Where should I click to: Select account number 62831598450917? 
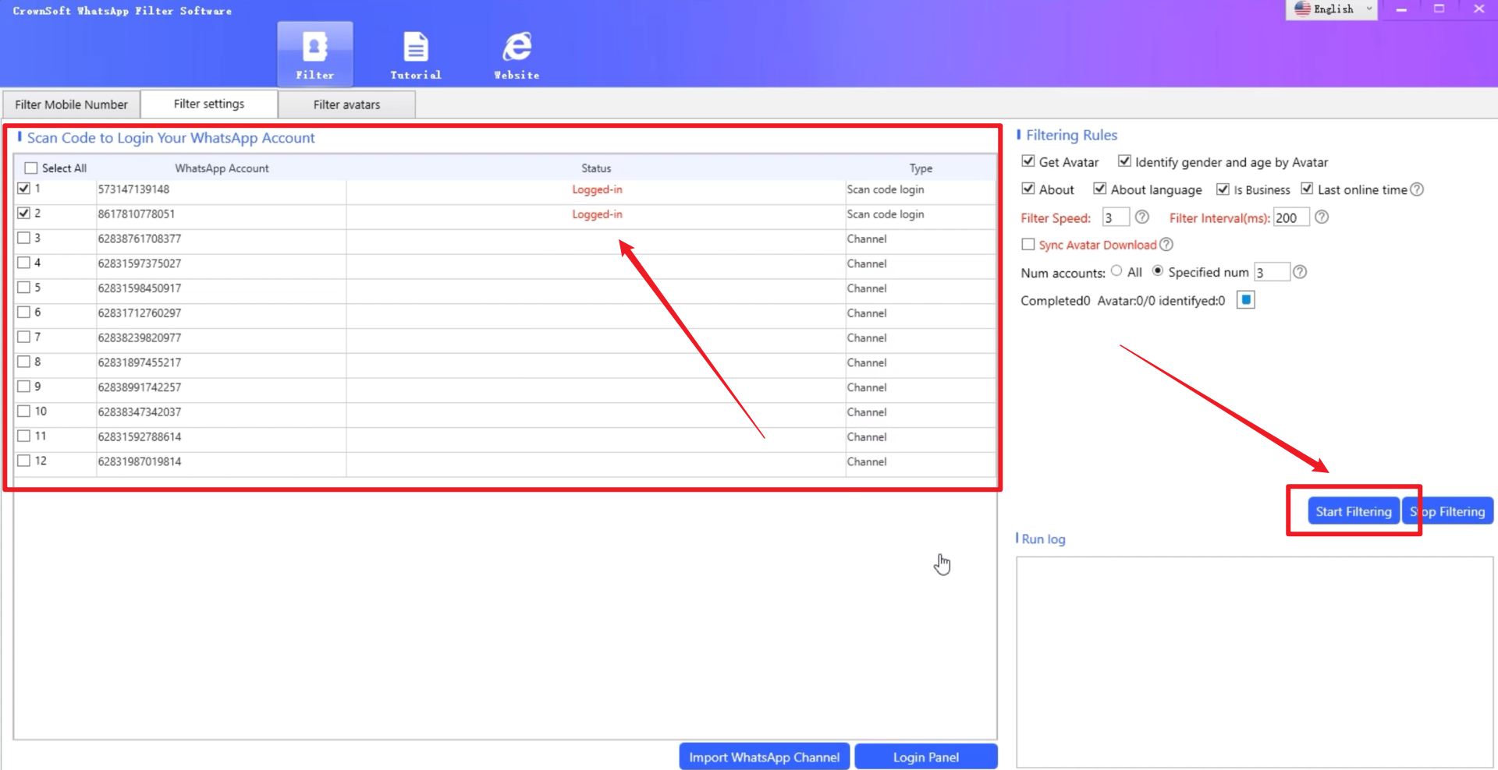click(x=140, y=288)
